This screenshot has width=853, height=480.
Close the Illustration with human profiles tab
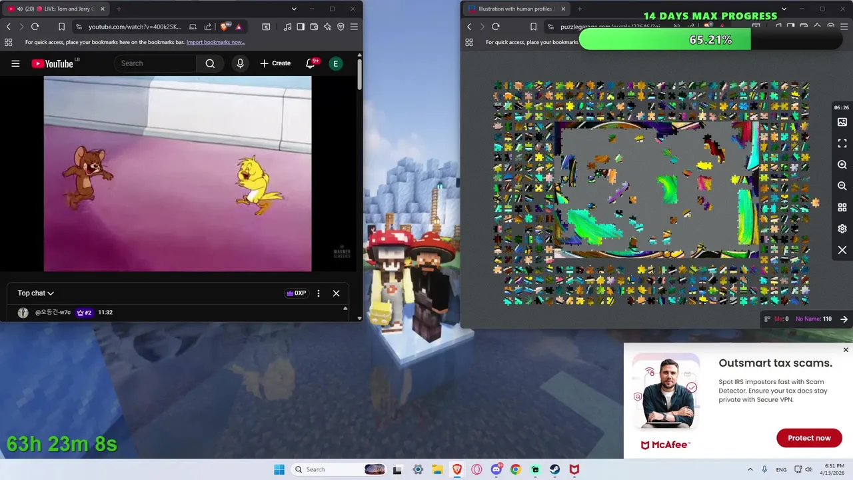click(563, 9)
